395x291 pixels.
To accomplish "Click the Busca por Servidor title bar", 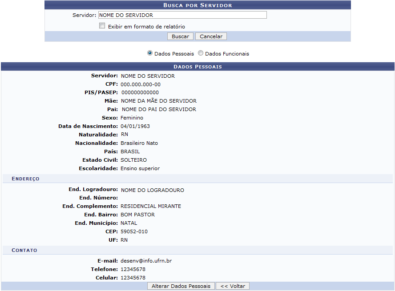I will point(197,5).
